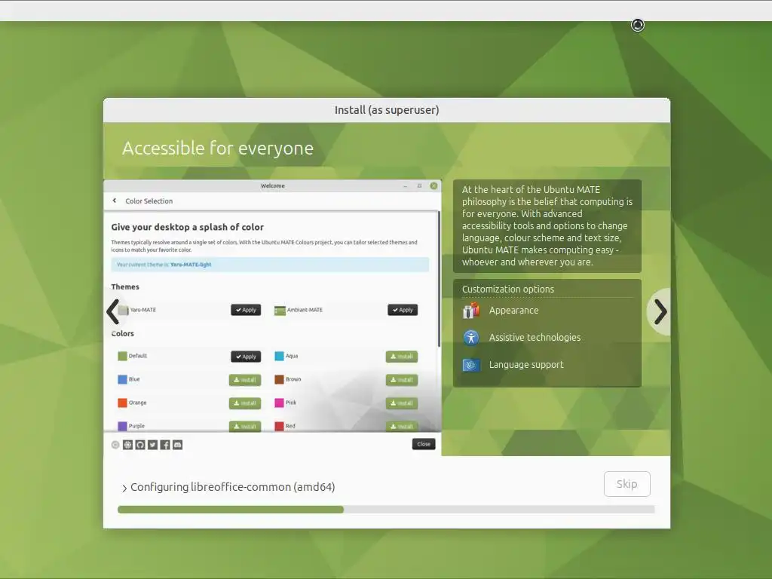This screenshot has width=772, height=579.
Task: Click the Assistive technologies icon
Action: 471,338
